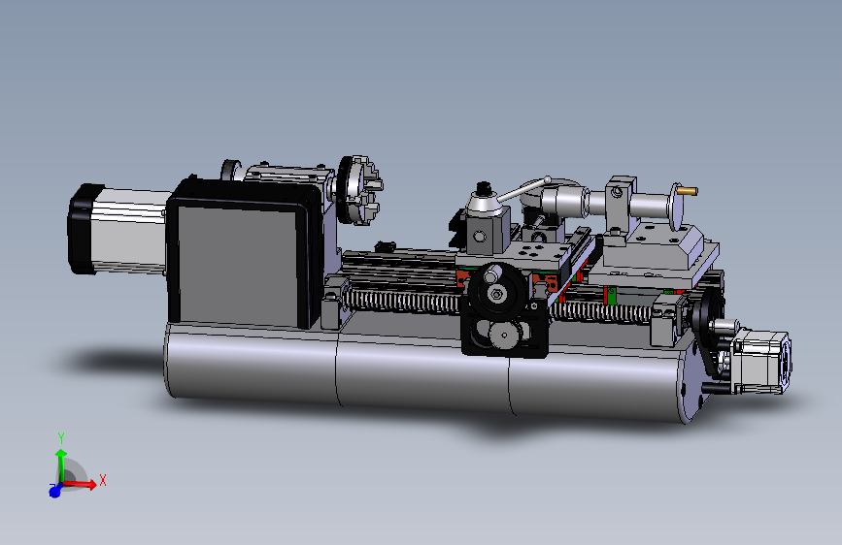842x545 pixels.
Task: Select the tool post locking lever handle
Action: [524, 189]
